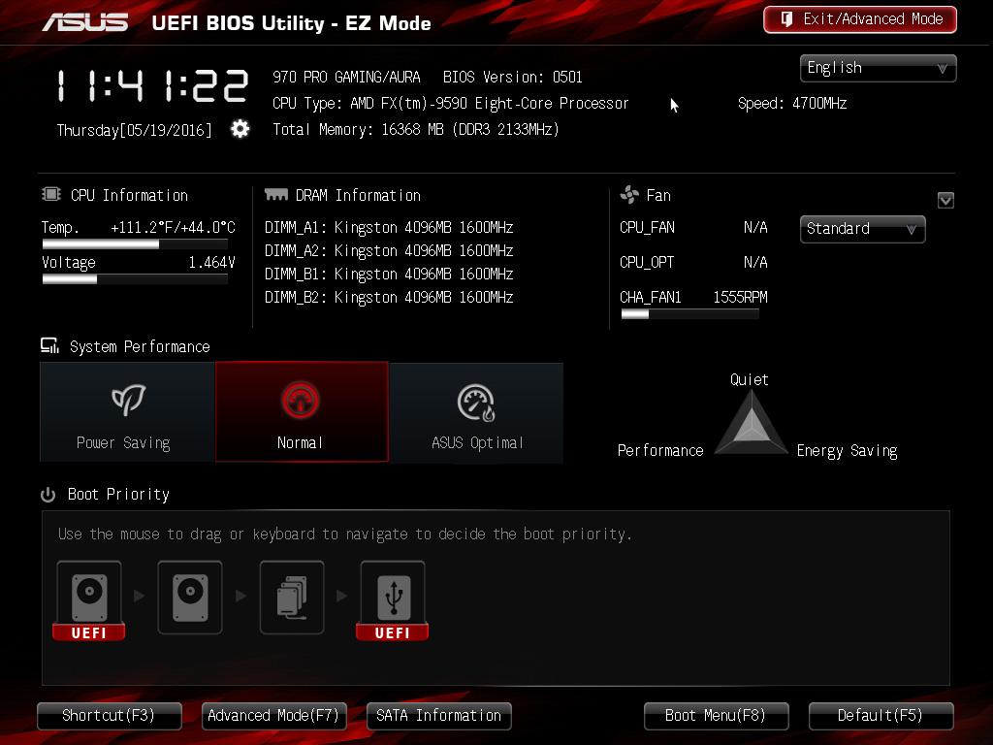993x745 pixels.
Task: Select the Power Saving leaf icon
Action: click(129, 400)
